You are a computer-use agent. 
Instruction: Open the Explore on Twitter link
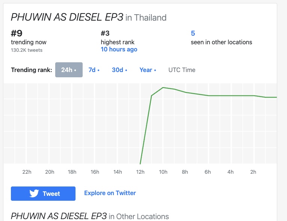[x=110, y=193]
